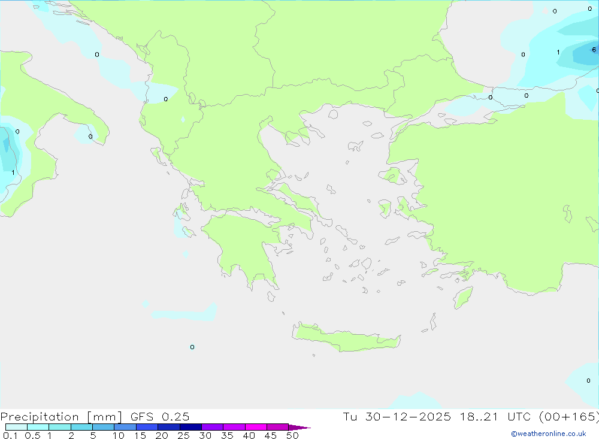Click the 25 legend scale label
This screenshot has height=439, width=599.
[183, 435]
